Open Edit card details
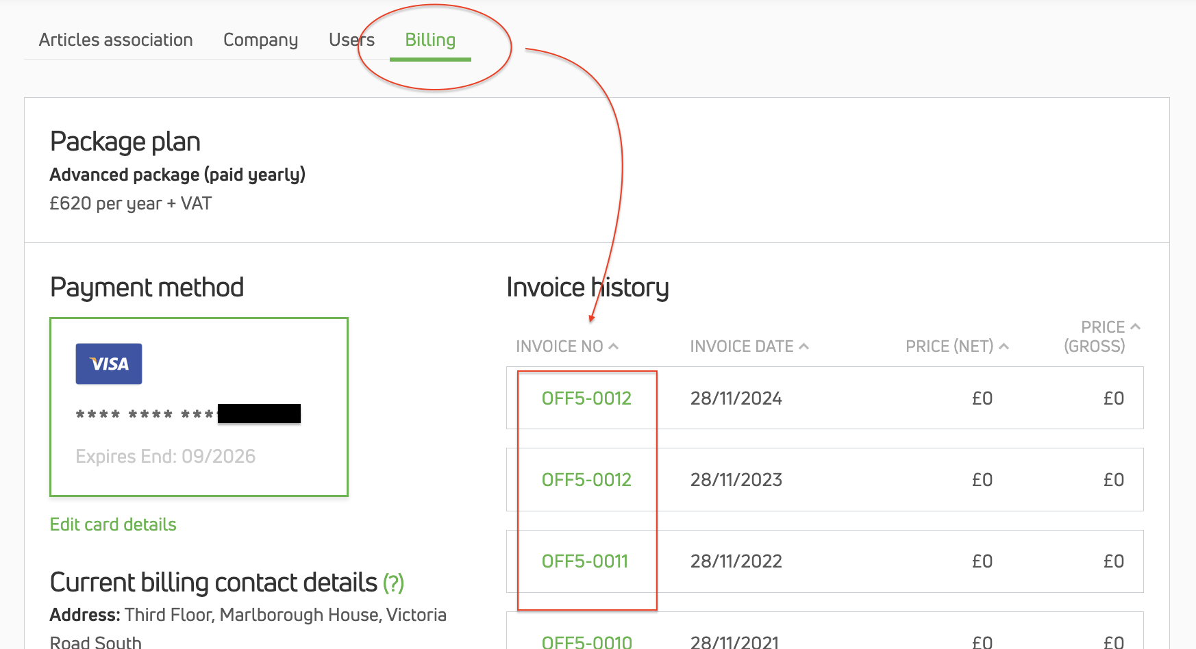This screenshot has width=1196, height=649. click(x=112, y=524)
